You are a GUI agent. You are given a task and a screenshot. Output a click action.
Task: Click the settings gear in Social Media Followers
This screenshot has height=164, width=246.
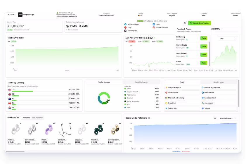[215, 118]
